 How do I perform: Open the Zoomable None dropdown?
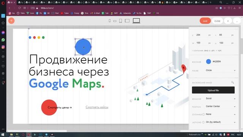(x=221, y=114)
